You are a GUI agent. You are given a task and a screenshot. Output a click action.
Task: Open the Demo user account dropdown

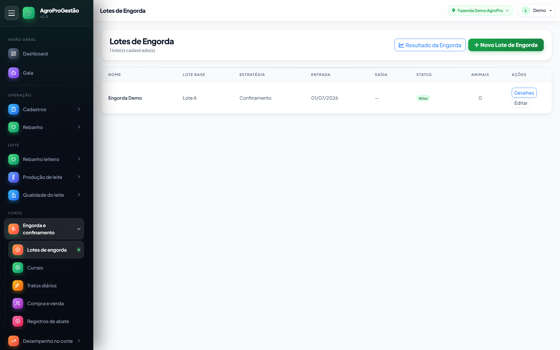click(536, 10)
